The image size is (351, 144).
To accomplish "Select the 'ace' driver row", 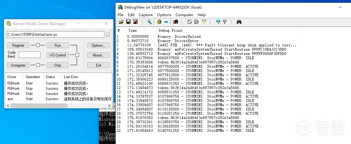I will click(x=58, y=99).
